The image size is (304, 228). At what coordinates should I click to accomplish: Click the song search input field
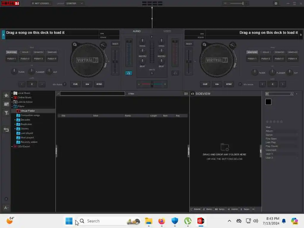pyautogui.click(x=92, y=94)
